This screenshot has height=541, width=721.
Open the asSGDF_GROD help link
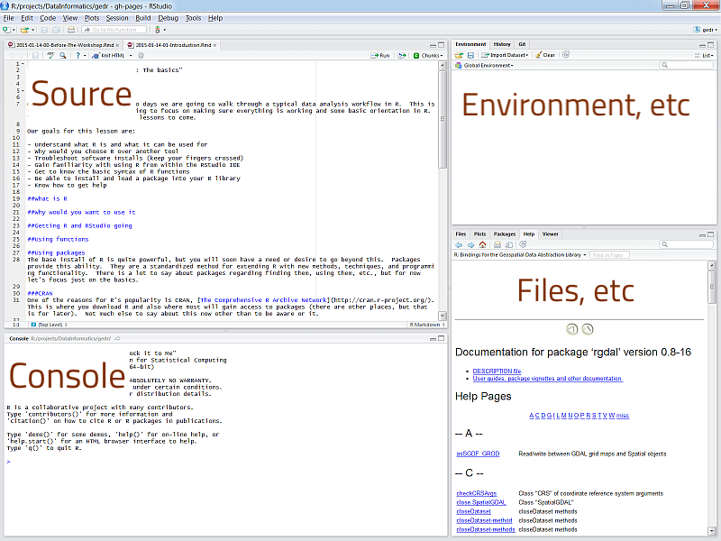click(478, 454)
